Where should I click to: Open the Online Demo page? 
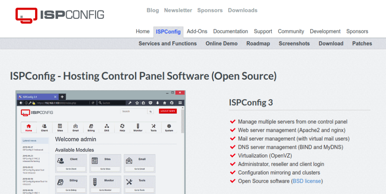[x=222, y=44]
